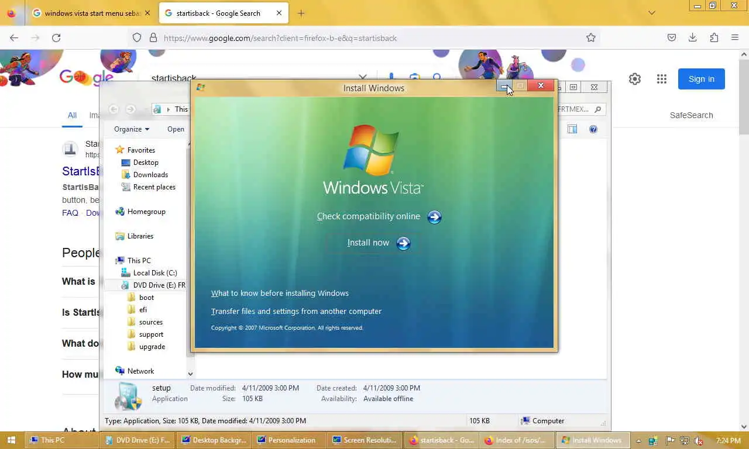Viewport: 749px width, 449px height.
Task: Open Google apps grid icon
Action: (662, 79)
